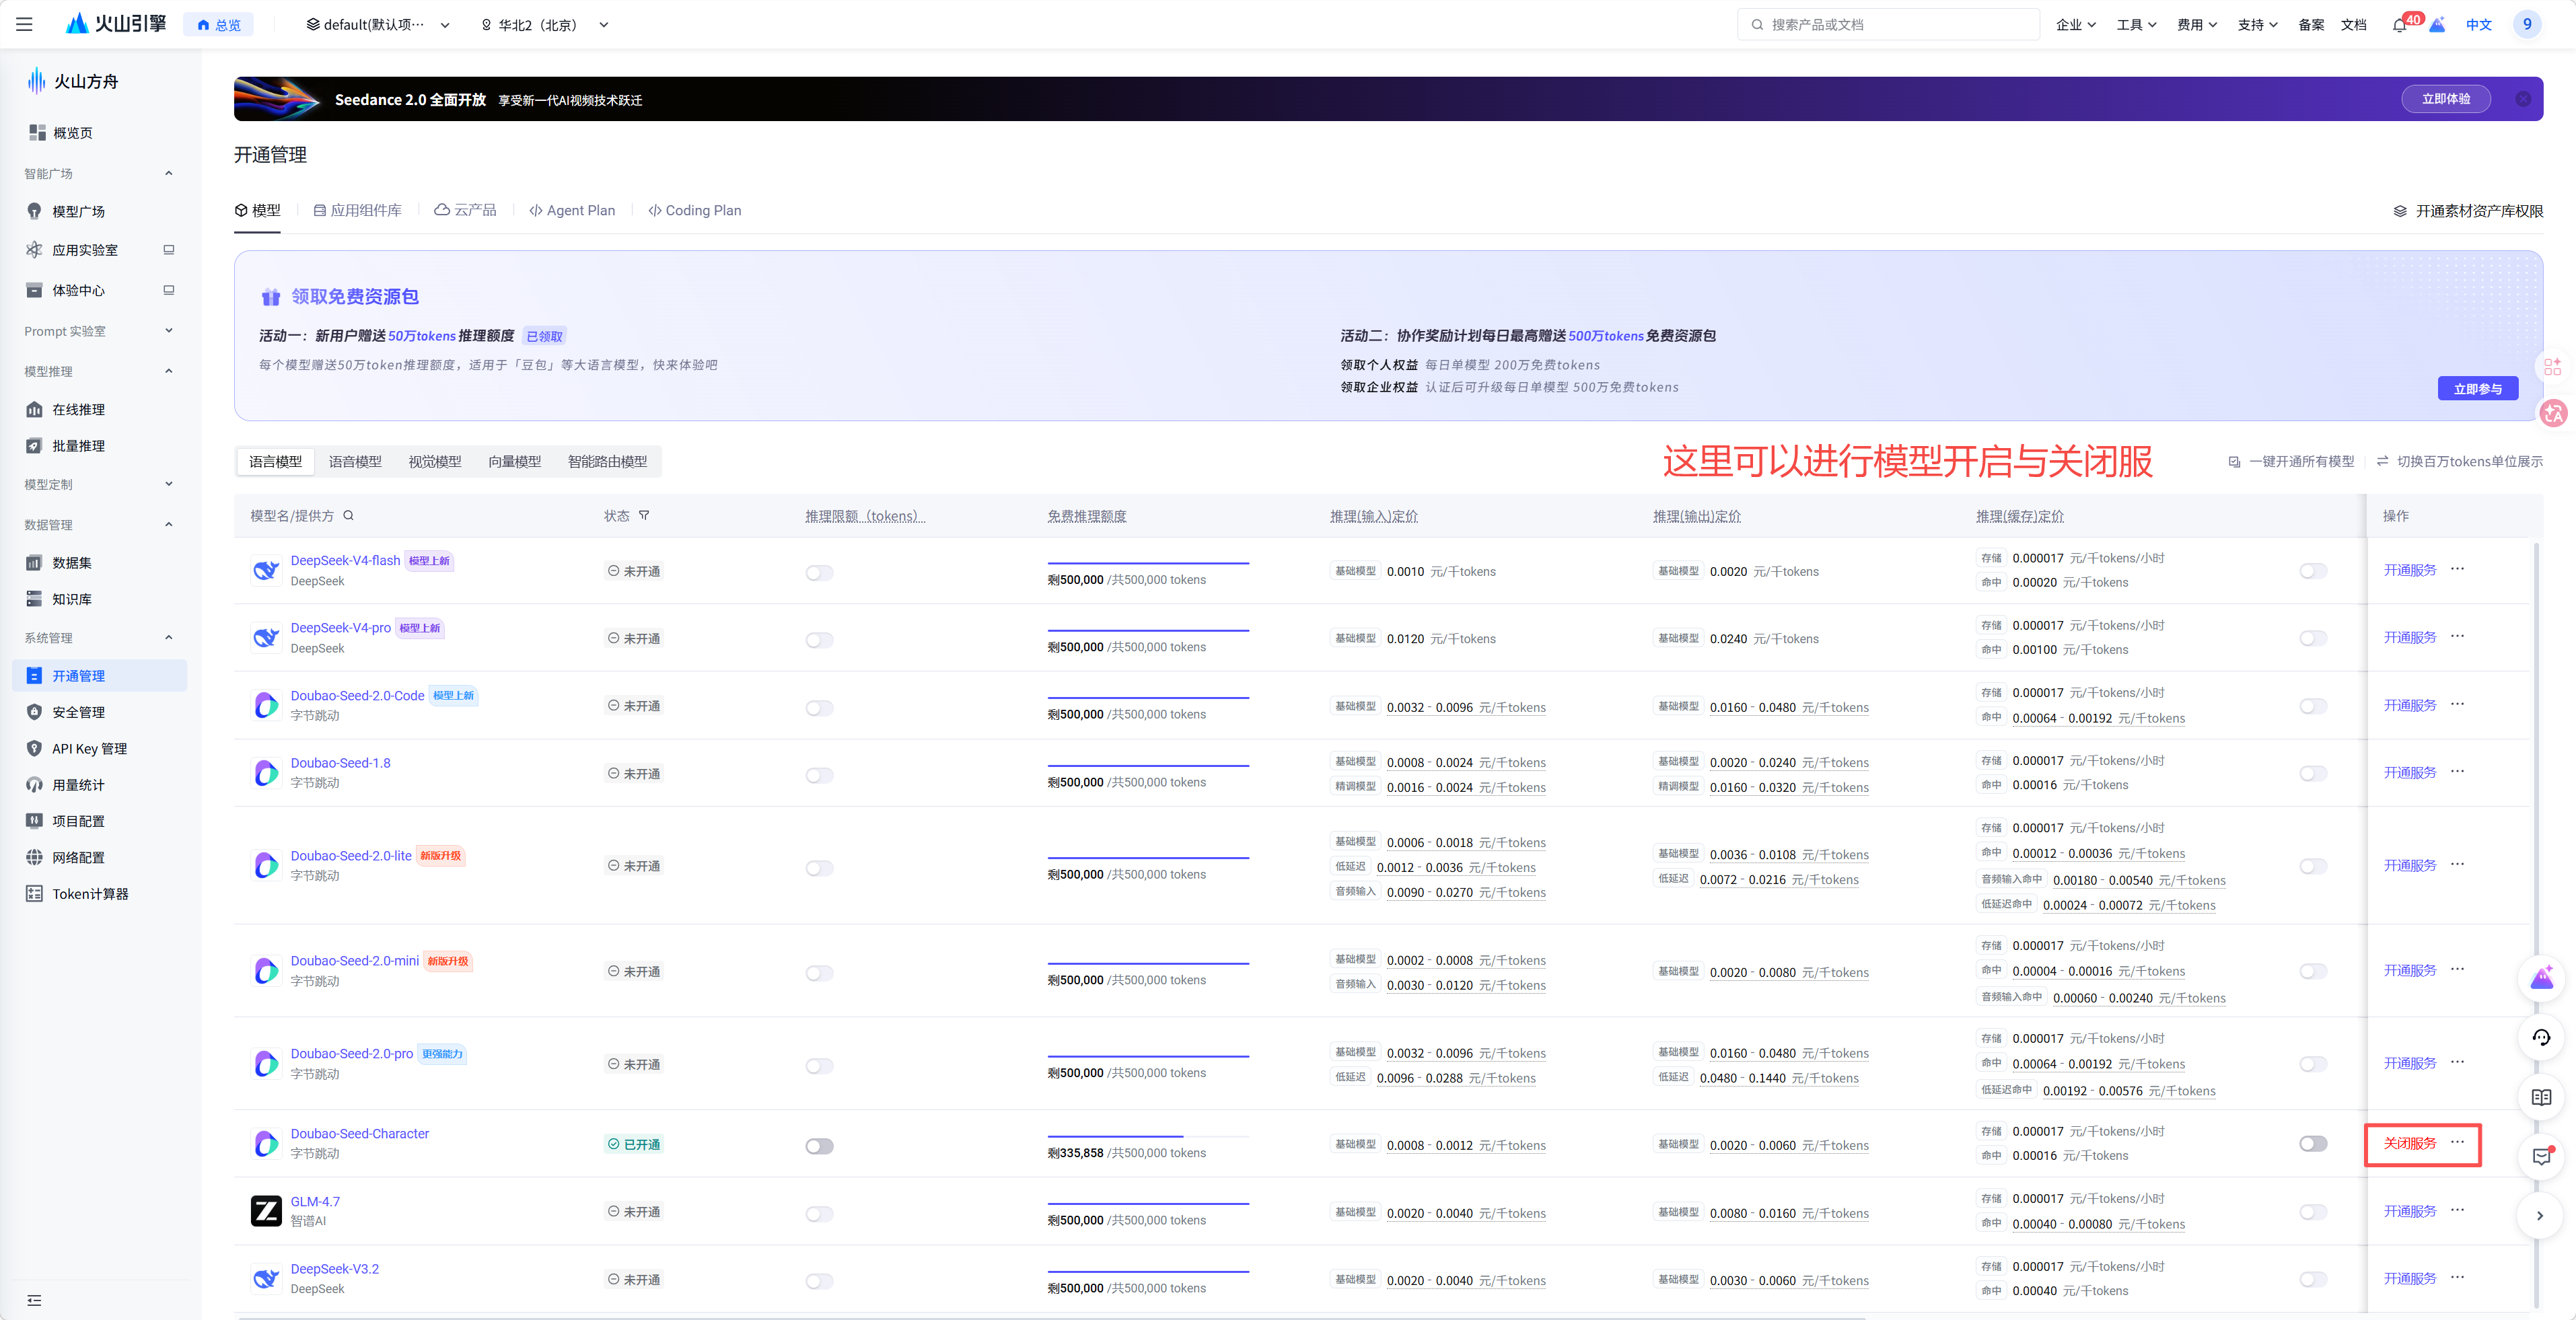Screen dimensions: 2576x1320
Task: Toggle the cache switch for Doubao-Seed-2.0-mini
Action: [2313, 972]
